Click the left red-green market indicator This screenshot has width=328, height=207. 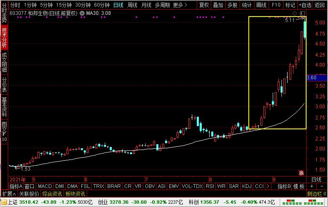tap(292, 202)
